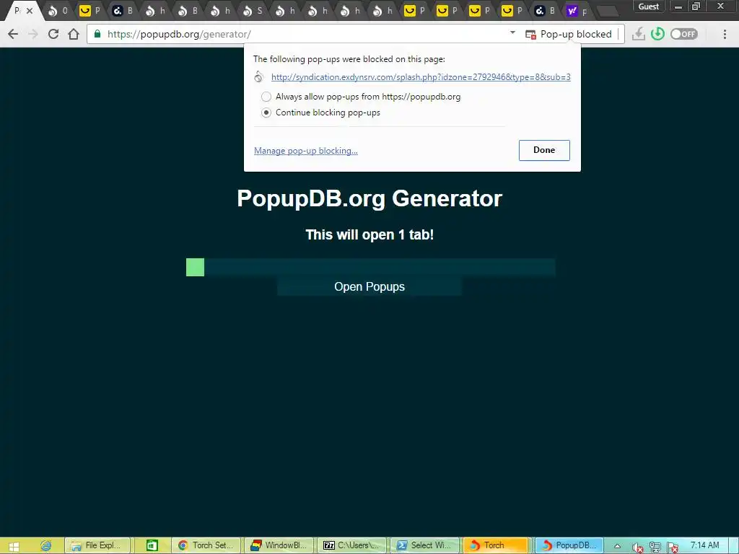
Task: Switch to WindowBlinds taskbar window
Action: (x=279, y=545)
